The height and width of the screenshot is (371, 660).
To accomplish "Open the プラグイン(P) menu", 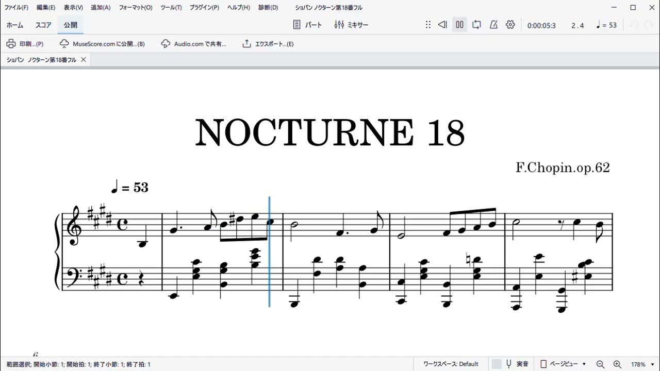I will (x=204, y=8).
